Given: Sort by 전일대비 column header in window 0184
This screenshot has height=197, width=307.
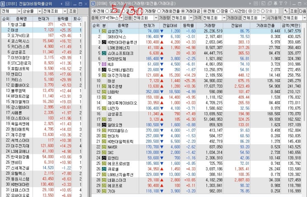Looking at the screenshot, I should pyautogui.click(x=170, y=26).
